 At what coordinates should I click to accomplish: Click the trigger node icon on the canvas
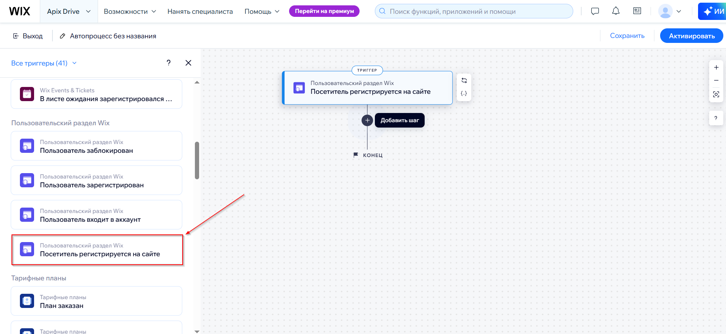click(299, 88)
